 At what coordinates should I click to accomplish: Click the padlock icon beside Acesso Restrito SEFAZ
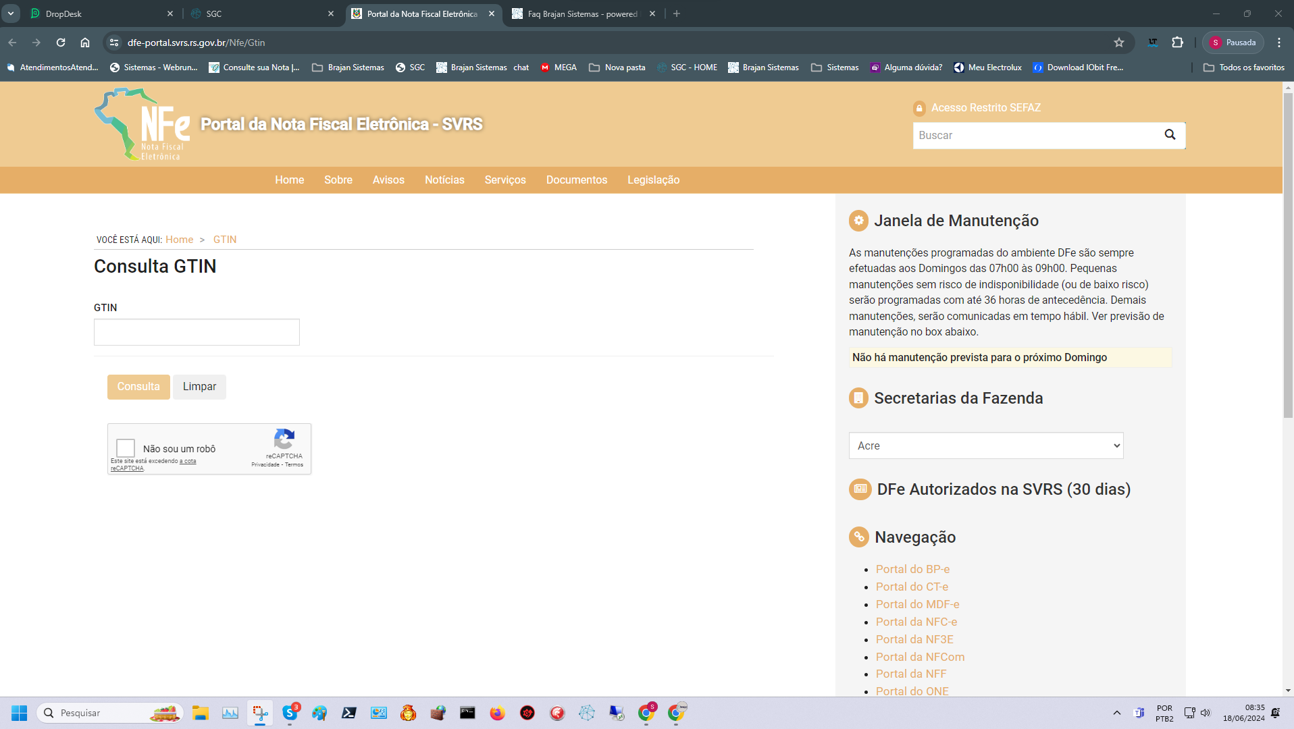tap(918, 108)
